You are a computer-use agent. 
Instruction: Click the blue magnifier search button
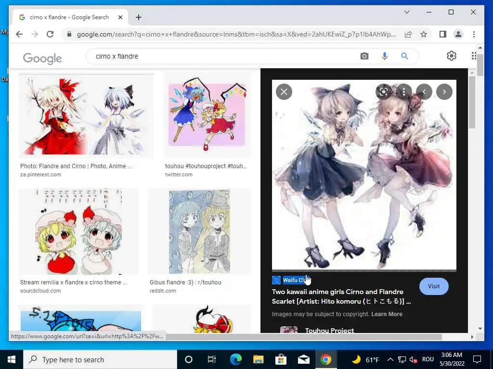click(404, 56)
